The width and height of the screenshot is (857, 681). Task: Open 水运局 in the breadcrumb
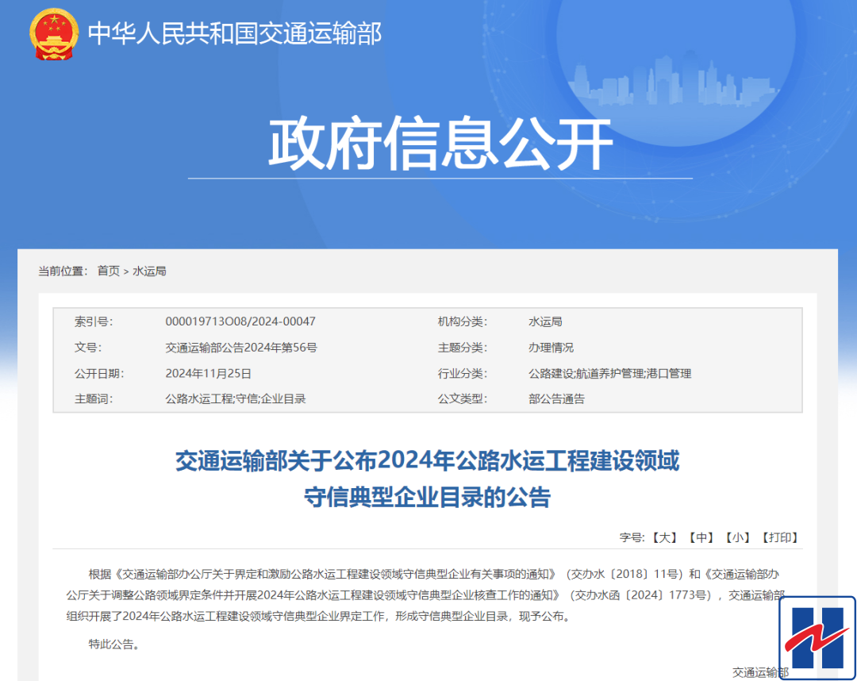(x=149, y=271)
